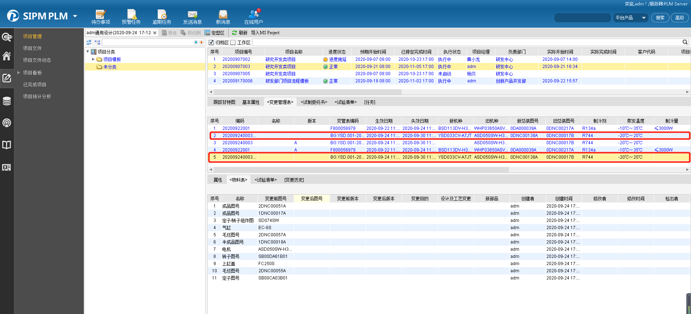Open the 平台产品 dropdown
The image size is (691, 314).
pos(631,18)
